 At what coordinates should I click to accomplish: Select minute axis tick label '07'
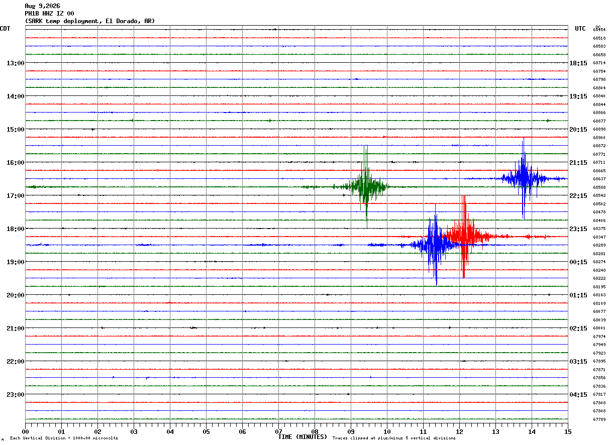(x=278, y=431)
